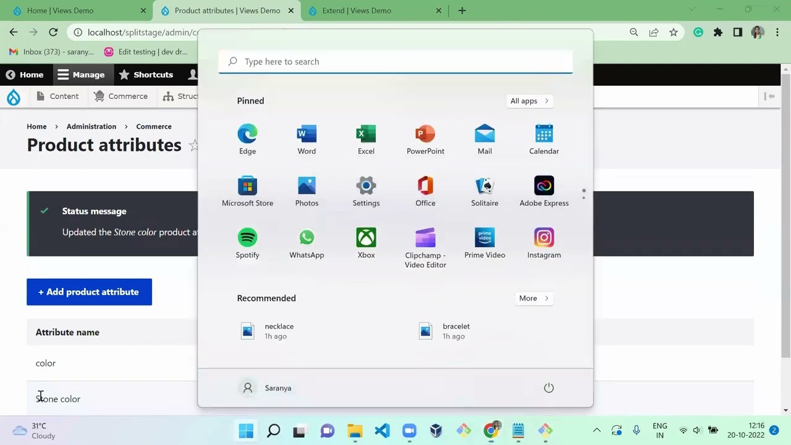The height and width of the screenshot is (445, 791).
Task: Launch Clipchamp Video Editor
Action: (x=425, y=248)
